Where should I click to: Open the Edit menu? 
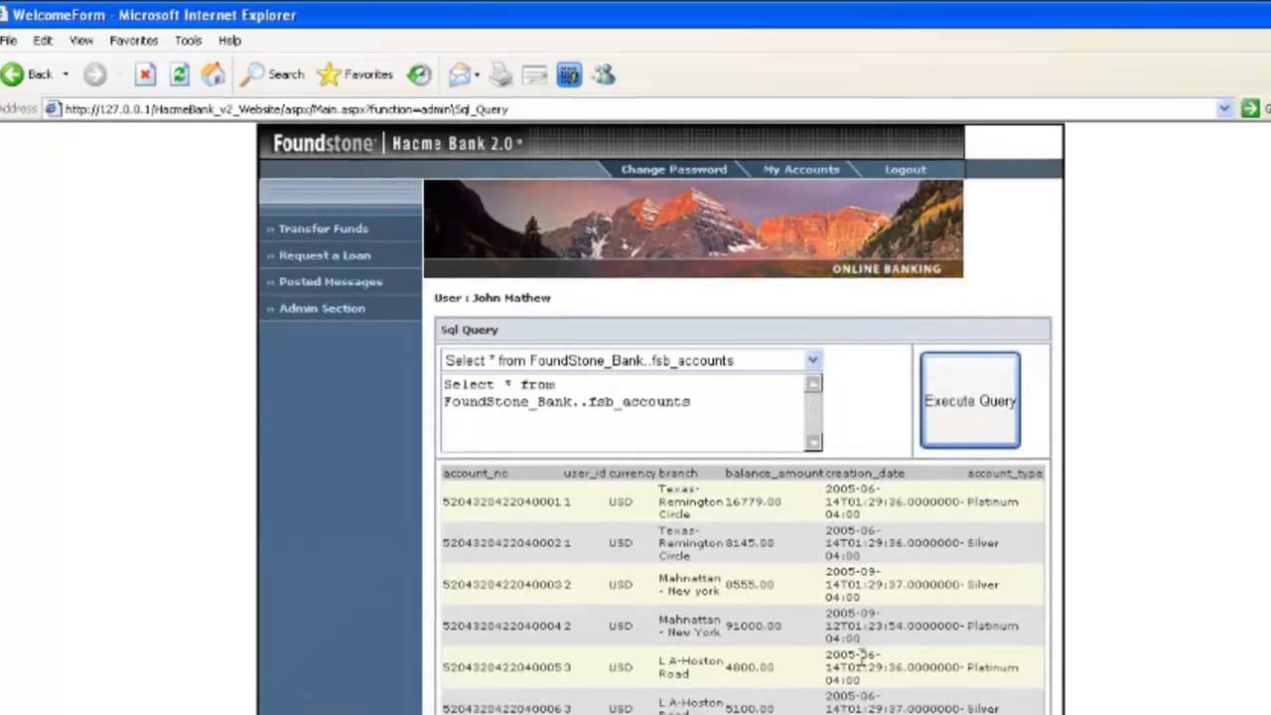pos(43,41)
